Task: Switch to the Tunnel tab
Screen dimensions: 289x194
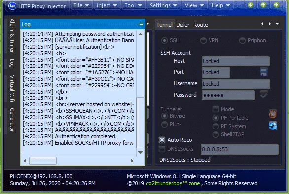Action: [x=164, y=25]
